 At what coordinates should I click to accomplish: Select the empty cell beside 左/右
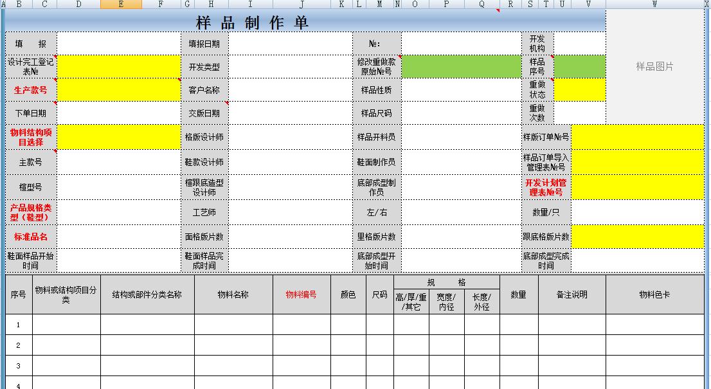(461, 212)
